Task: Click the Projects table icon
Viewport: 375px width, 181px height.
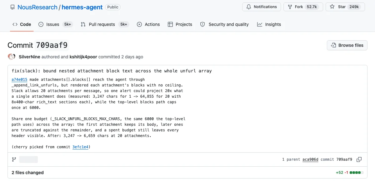Action: click(170, 24)
